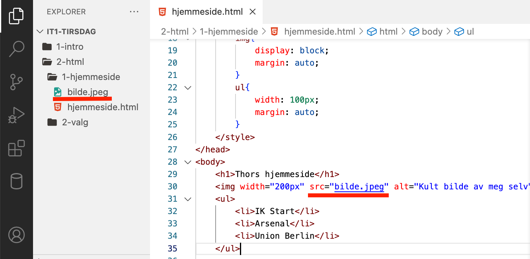
Task: Fold the ul element at line 31
Action: [x=188, y=199]
